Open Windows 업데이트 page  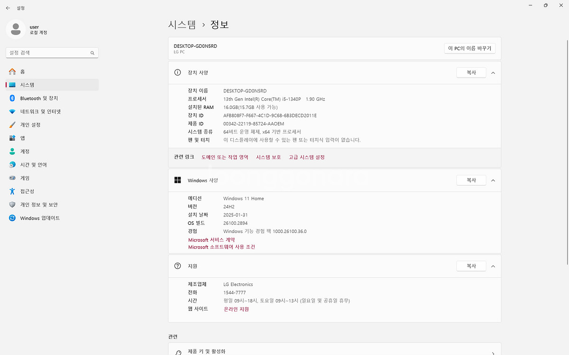tap(52, 218)
